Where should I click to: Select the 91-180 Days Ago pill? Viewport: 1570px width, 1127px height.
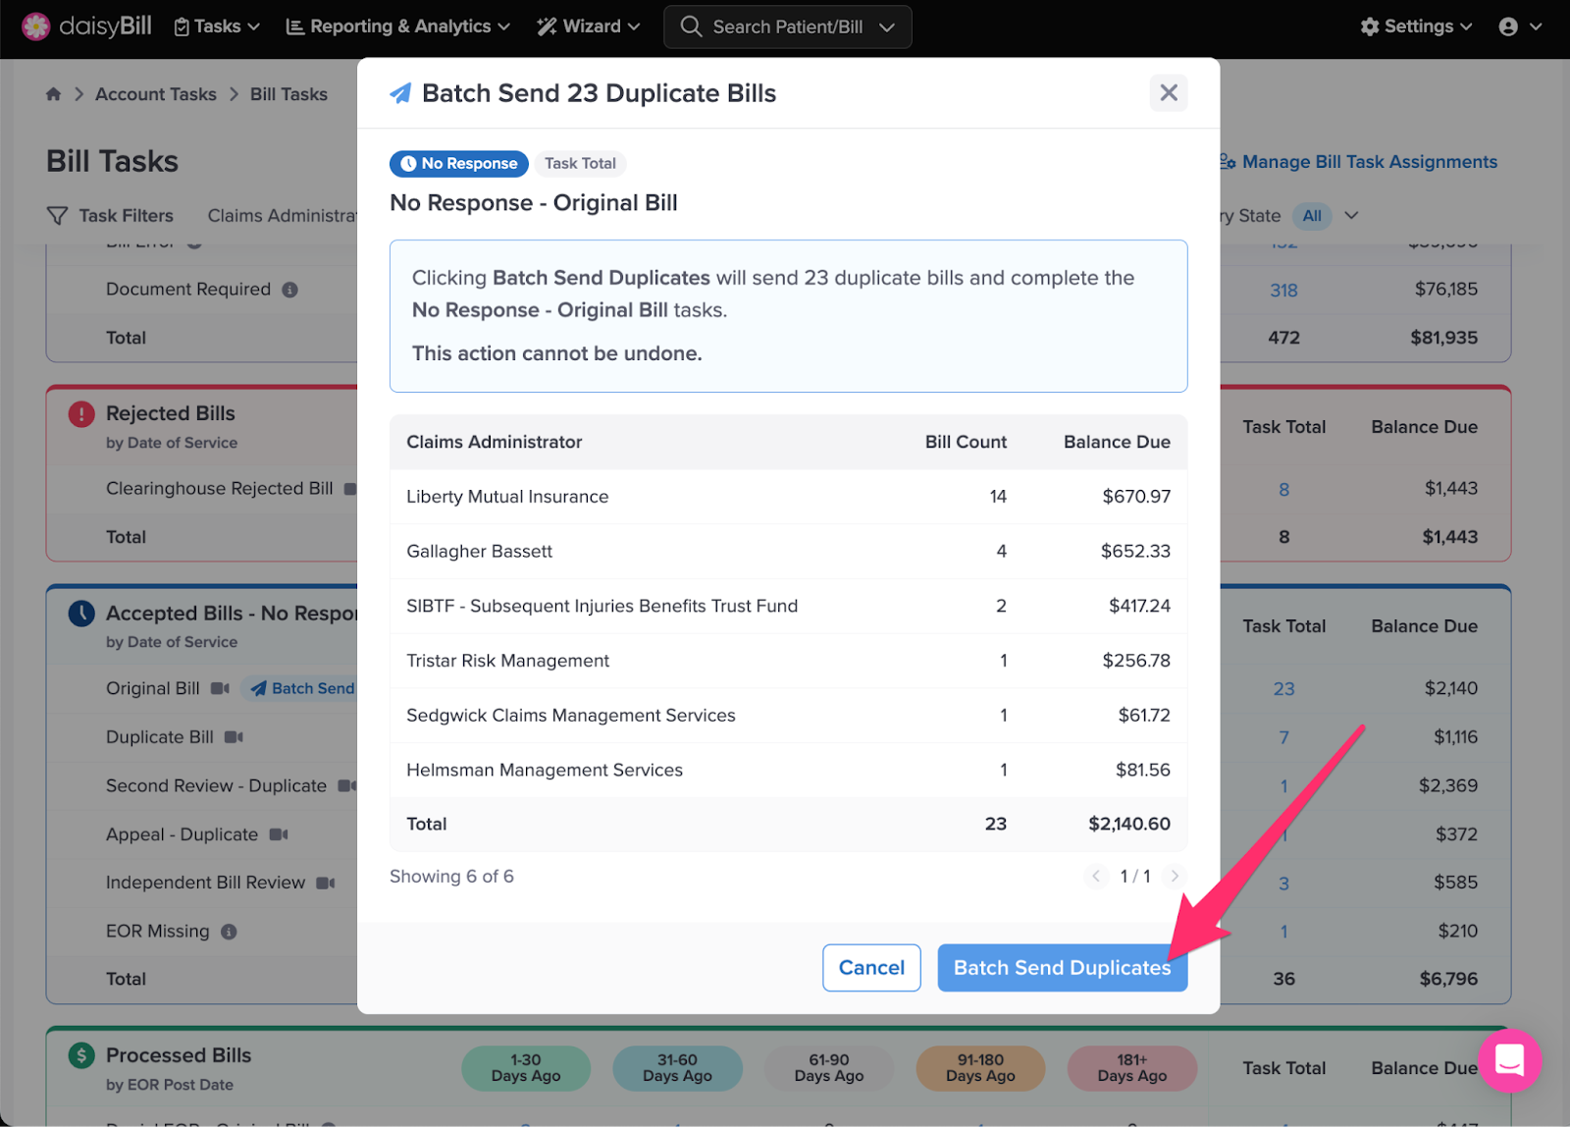coord(980,1068)
